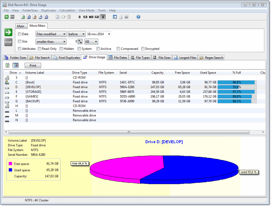Click the large green arrow start button
The image size is (271, 206).
tap(8, 32)
